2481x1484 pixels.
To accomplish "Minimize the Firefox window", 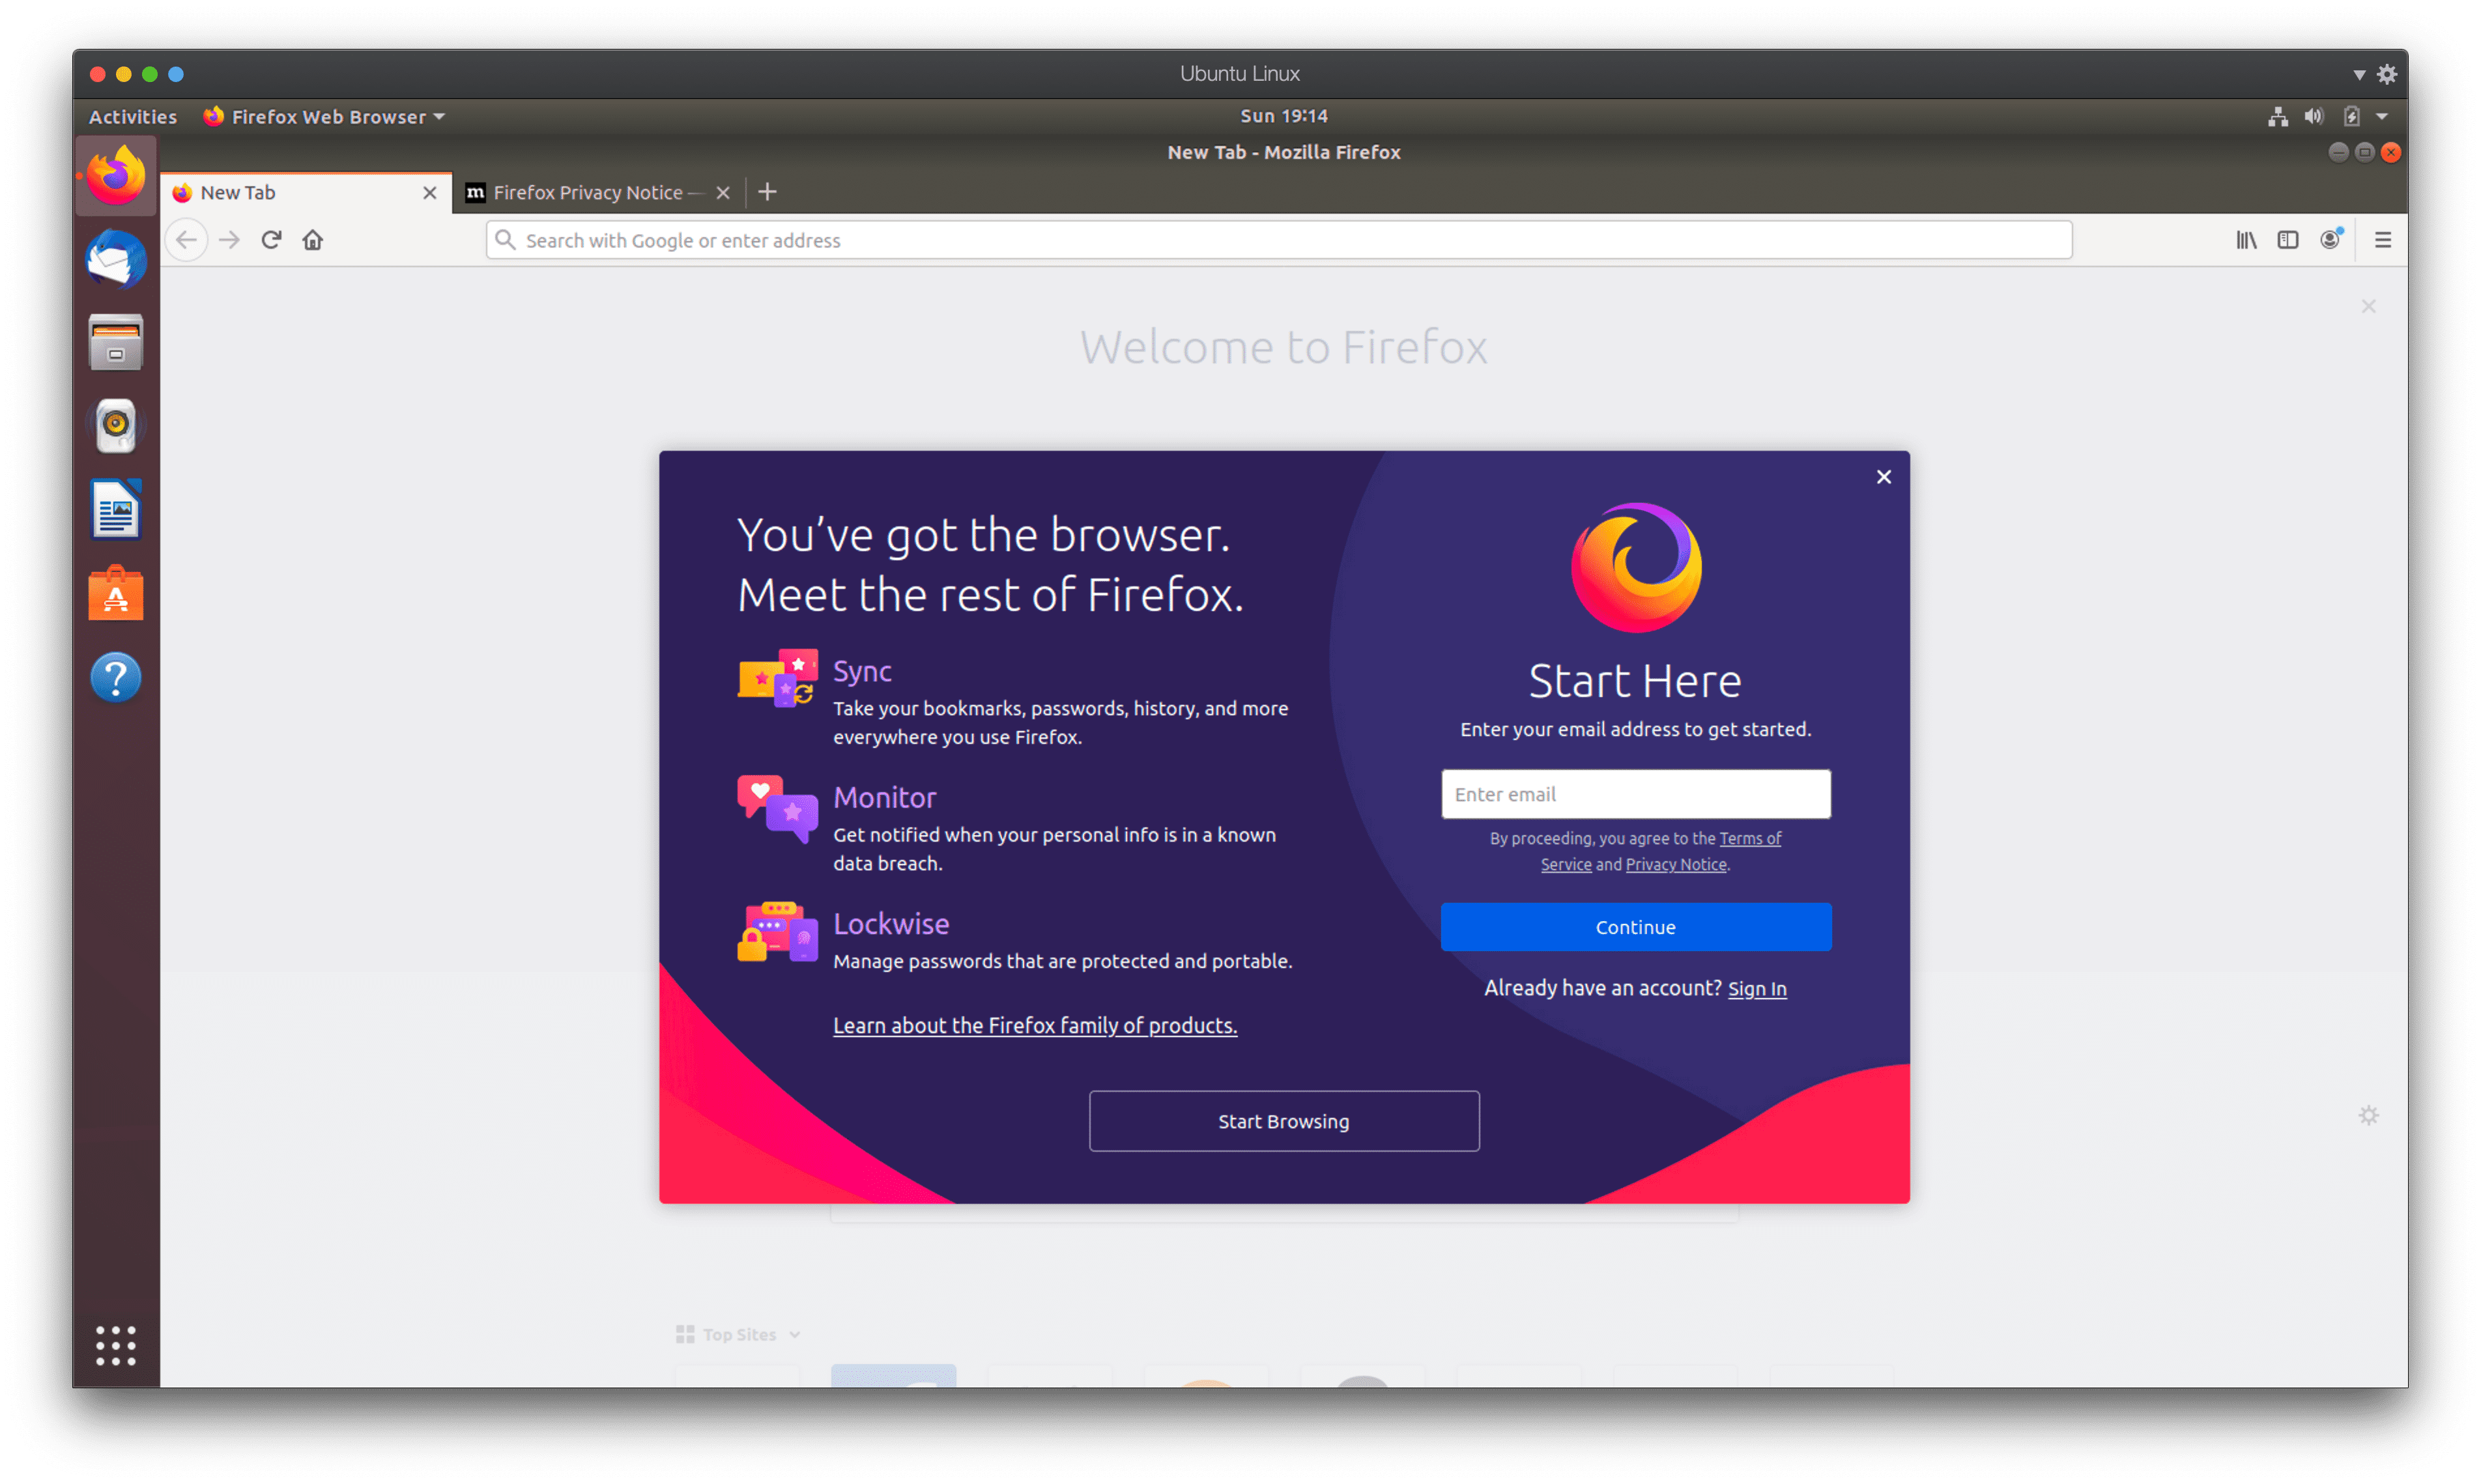I will click(x=2338, y=152).
